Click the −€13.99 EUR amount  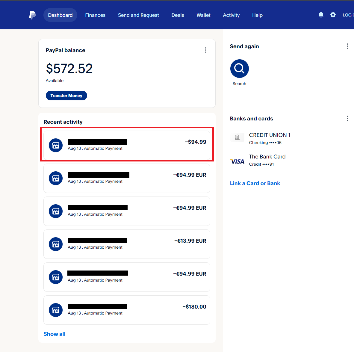coord(190,241)
